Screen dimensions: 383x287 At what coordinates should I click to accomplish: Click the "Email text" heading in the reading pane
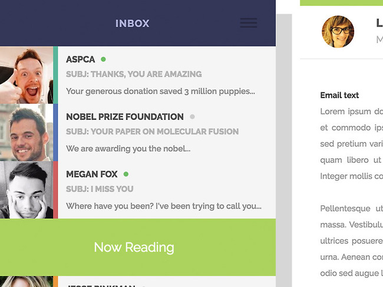(x=339, y=95)
